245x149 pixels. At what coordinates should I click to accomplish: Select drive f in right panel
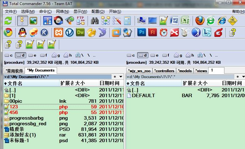coord(166,55)
